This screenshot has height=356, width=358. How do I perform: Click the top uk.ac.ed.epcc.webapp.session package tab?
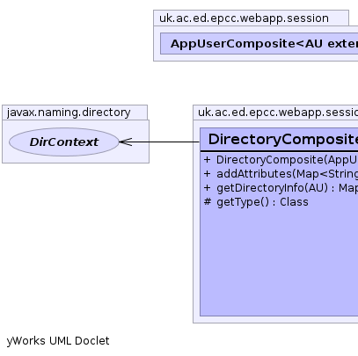pos(244,18)
